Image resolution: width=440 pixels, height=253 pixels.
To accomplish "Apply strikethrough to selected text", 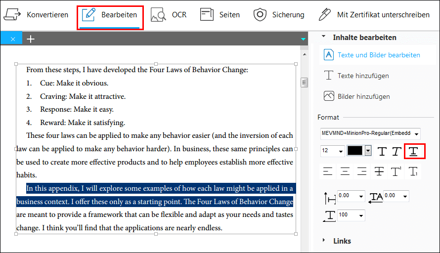I will tap(379, 171).
